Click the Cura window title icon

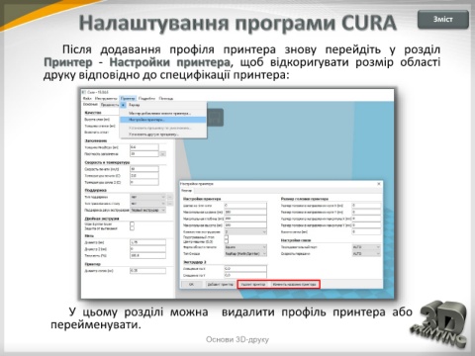point(84,92)
